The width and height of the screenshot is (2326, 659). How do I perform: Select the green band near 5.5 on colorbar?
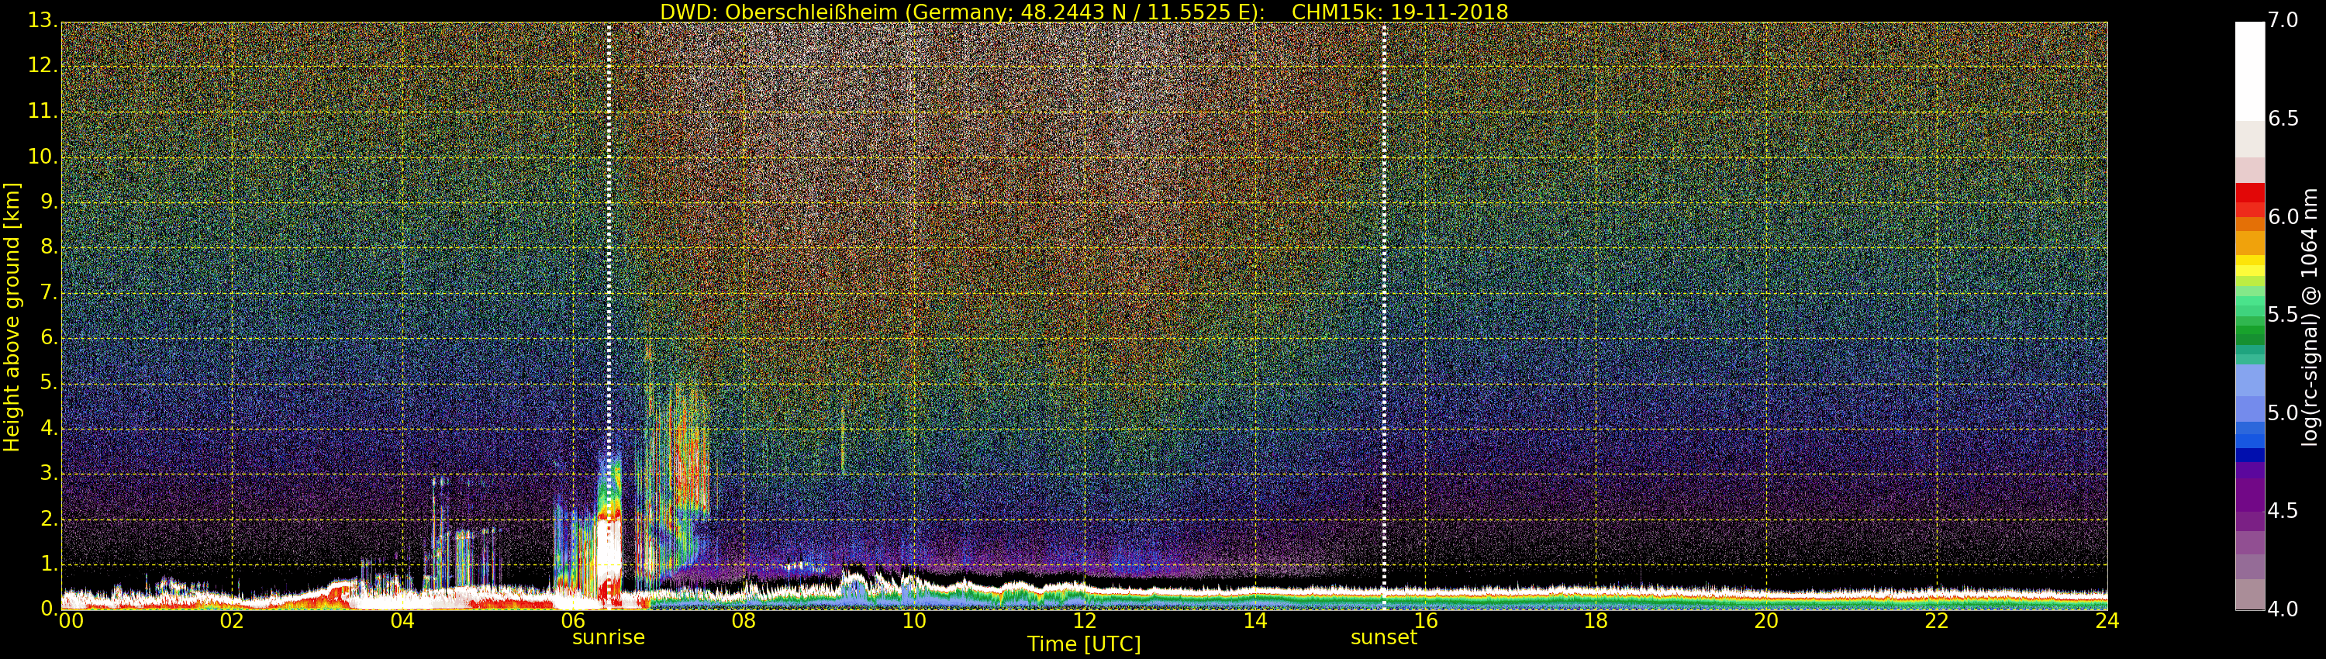pyautogui.click(x=2249, y=316)
